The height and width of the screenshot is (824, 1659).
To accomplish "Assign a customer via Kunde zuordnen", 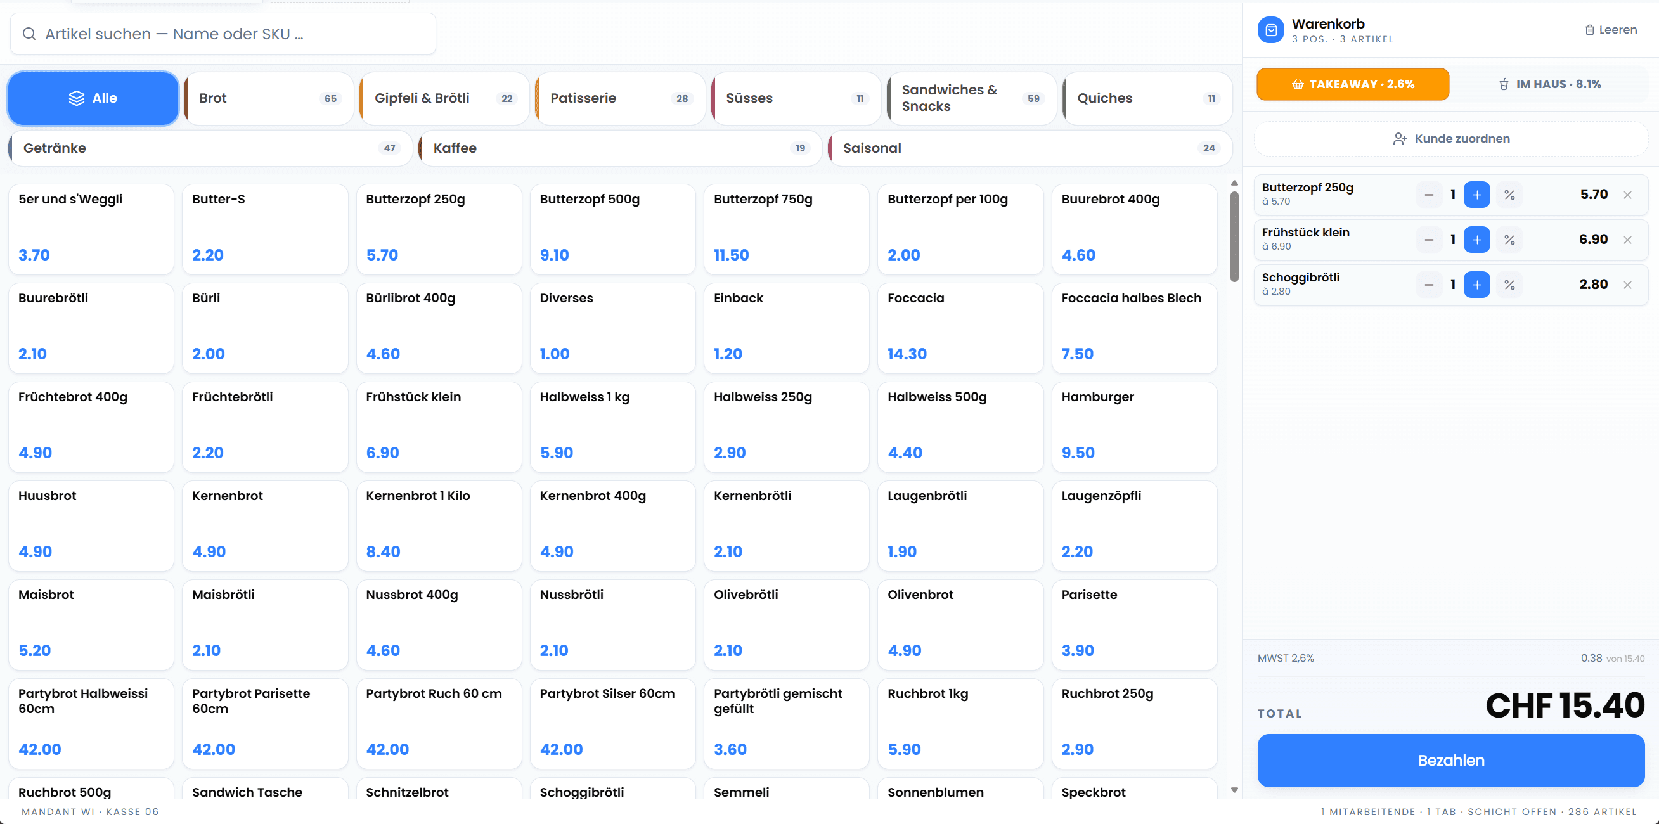I will (1450, 138).
